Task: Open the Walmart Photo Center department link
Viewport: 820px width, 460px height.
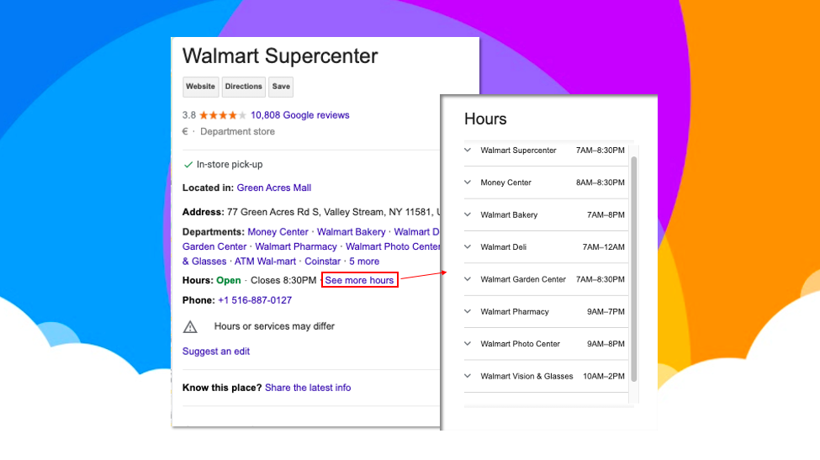Action: coord(393,246)
